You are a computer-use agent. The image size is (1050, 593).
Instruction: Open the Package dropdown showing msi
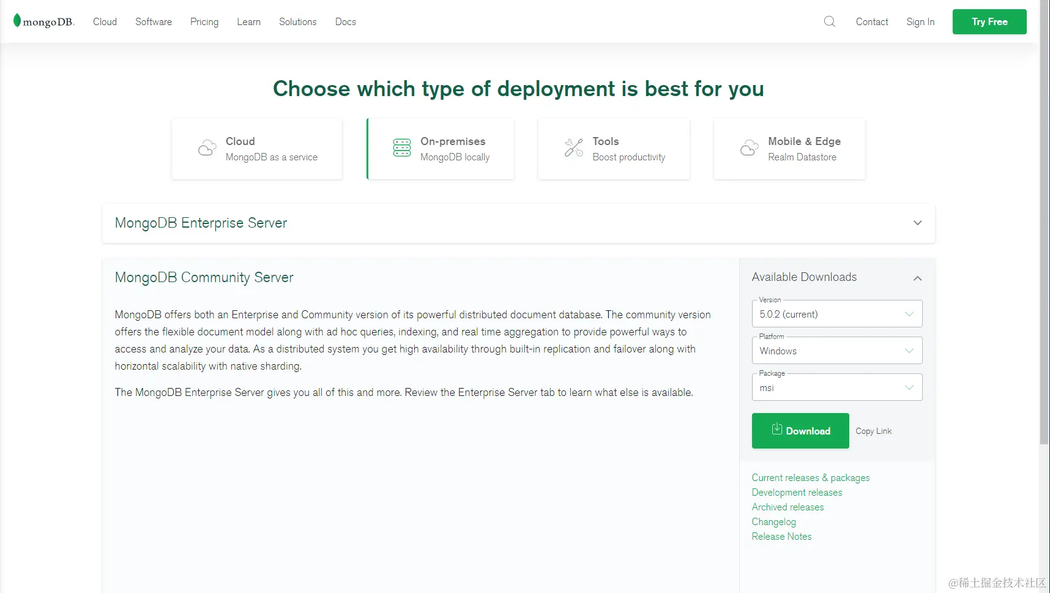click(837, 387)
